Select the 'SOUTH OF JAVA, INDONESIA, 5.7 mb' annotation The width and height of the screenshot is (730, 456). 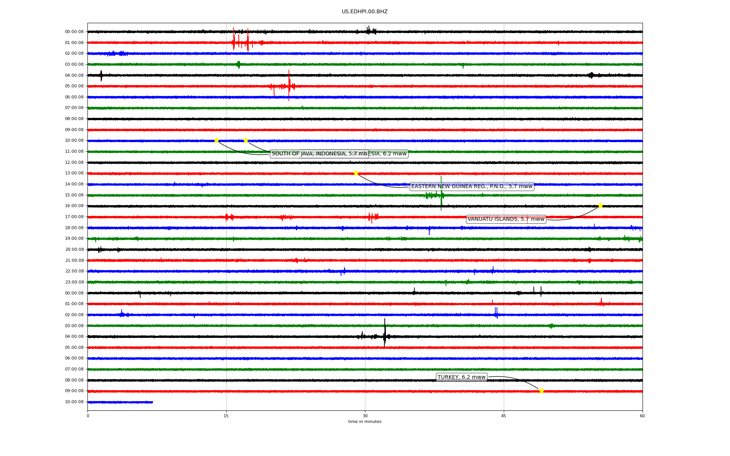pyautogui.click(x=319, y=154)
